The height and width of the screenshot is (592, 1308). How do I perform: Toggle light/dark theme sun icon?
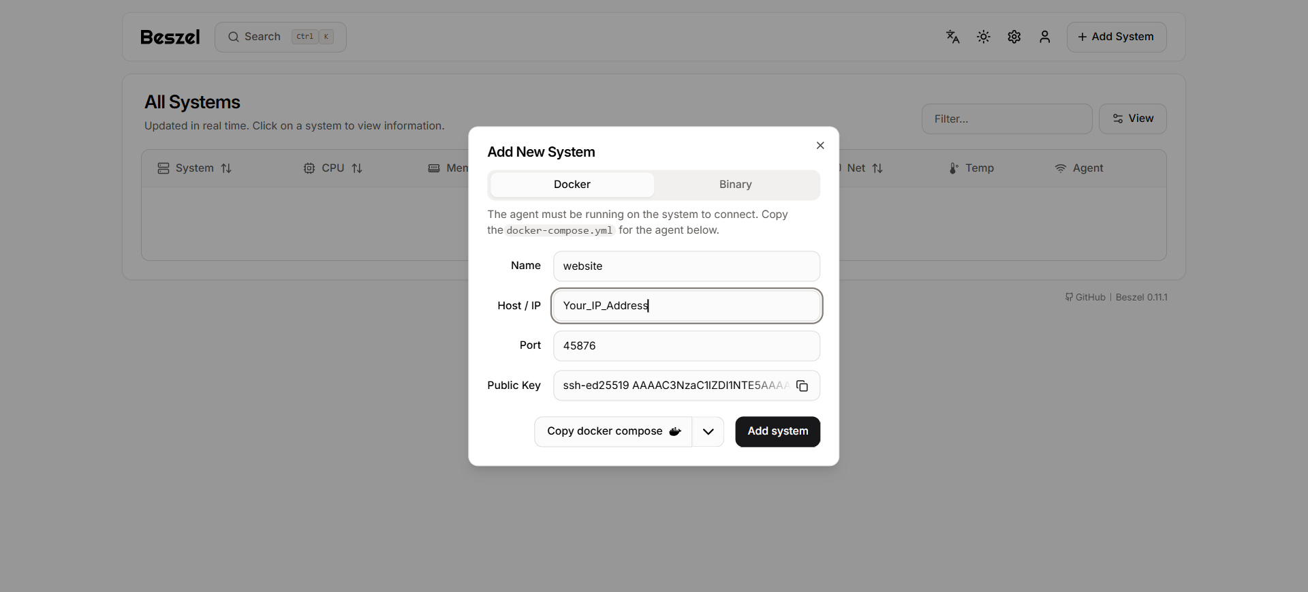(983, 37)
